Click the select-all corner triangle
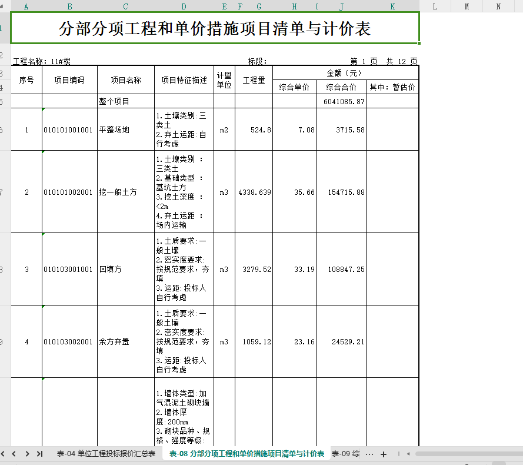The width and height of the screenshot is (523, 465). [2, 6]
